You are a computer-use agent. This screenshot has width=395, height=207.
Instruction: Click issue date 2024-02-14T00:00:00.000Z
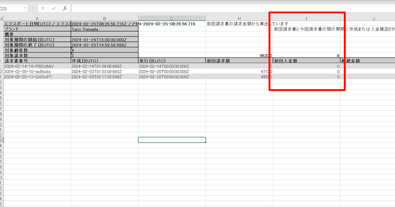(x=172, y=66)
